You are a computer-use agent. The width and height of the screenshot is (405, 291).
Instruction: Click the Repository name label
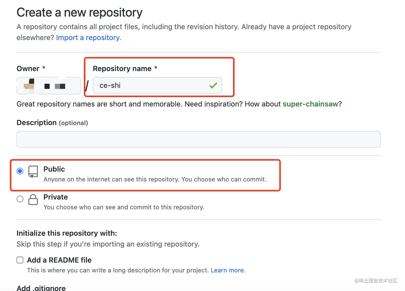click(x=122, y=69)
